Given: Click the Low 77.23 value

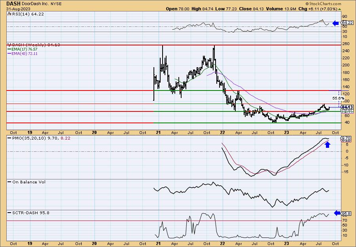Looking at the screenshot, I should coord(226,9).
